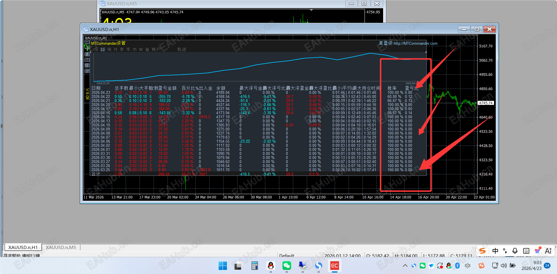Click the copy windows icon in sidebar

point(87,71)
